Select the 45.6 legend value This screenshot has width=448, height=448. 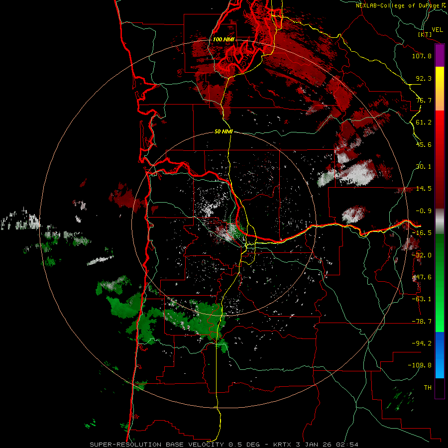[424, 144]
